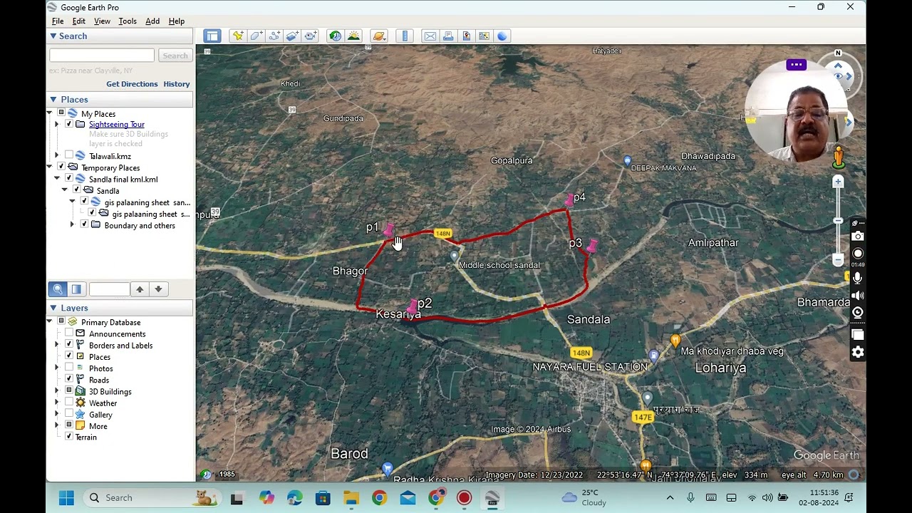Click the p3 pink pushpin placemark
Screen dimensions: 912x513
[x=591, y=246]
